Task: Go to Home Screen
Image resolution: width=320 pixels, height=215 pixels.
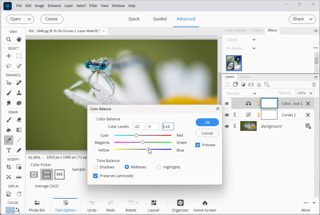Action: [205, 206]
